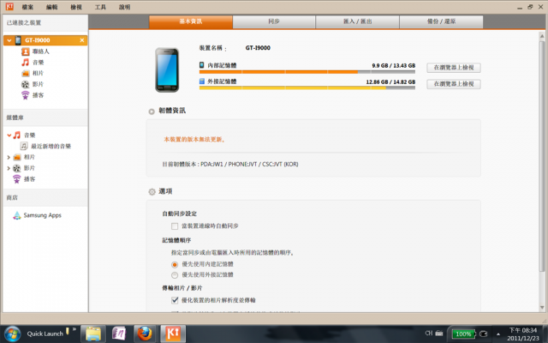Viewport: 548px width, 343px height.
Task: Click vertical scrollbar thumb
Action: (x=542, y=156)
